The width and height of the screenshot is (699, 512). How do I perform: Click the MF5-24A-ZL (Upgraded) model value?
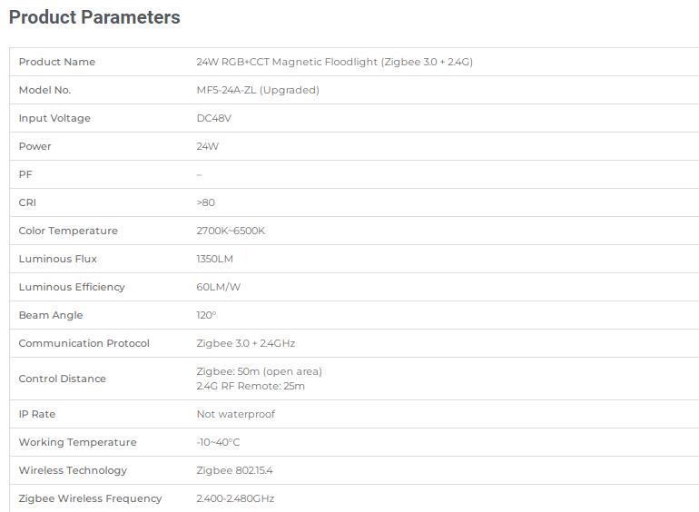[258, 90]
